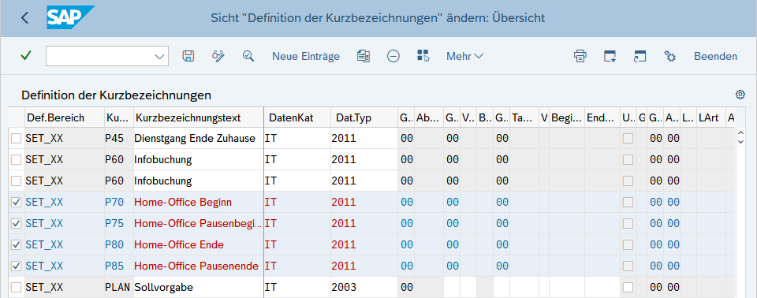The image size is (757, 298).
Task: Click the magnifier details icon
Action: tap(248, 56)
